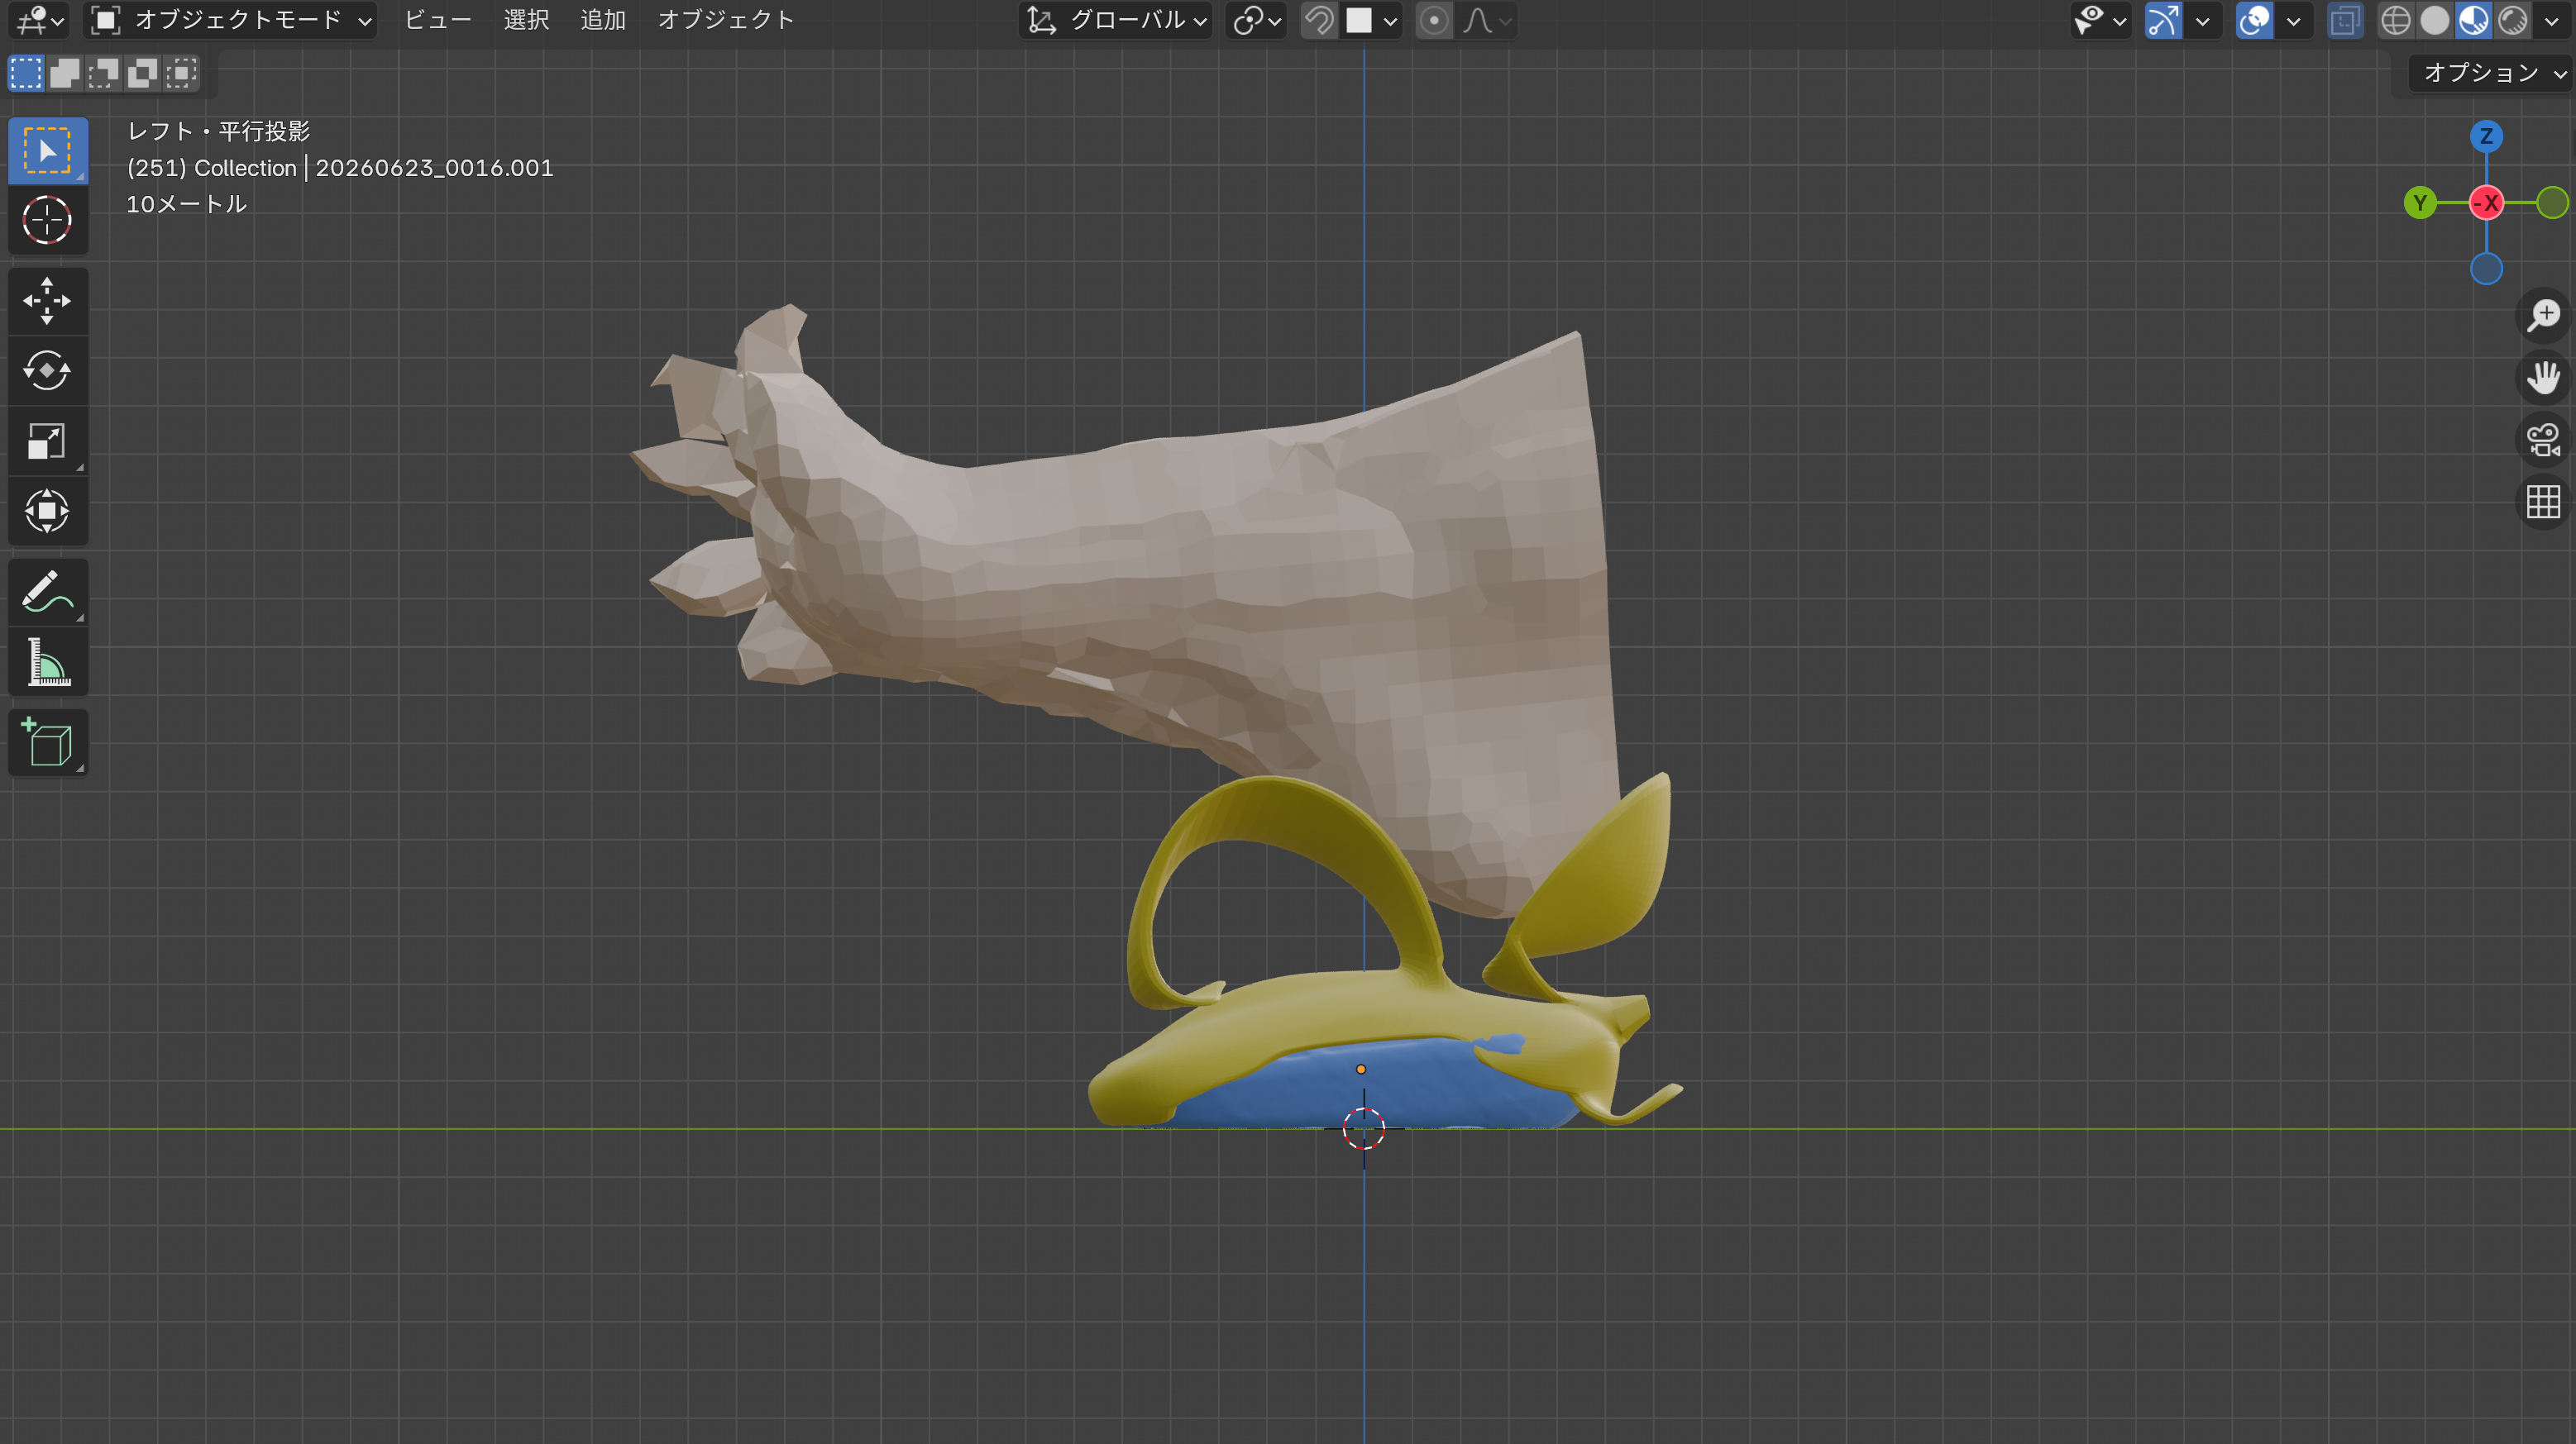Click the 10メートル grid scale text
The image size is (2576, 1444).
(186, 204)
